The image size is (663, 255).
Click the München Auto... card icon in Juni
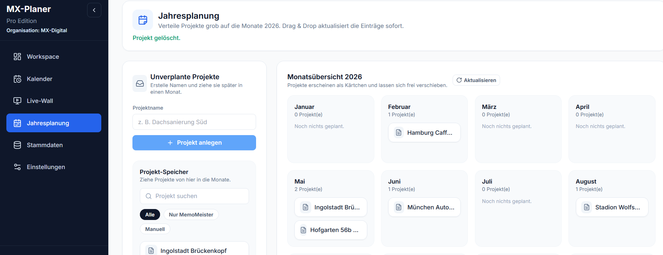pos(399,207)
